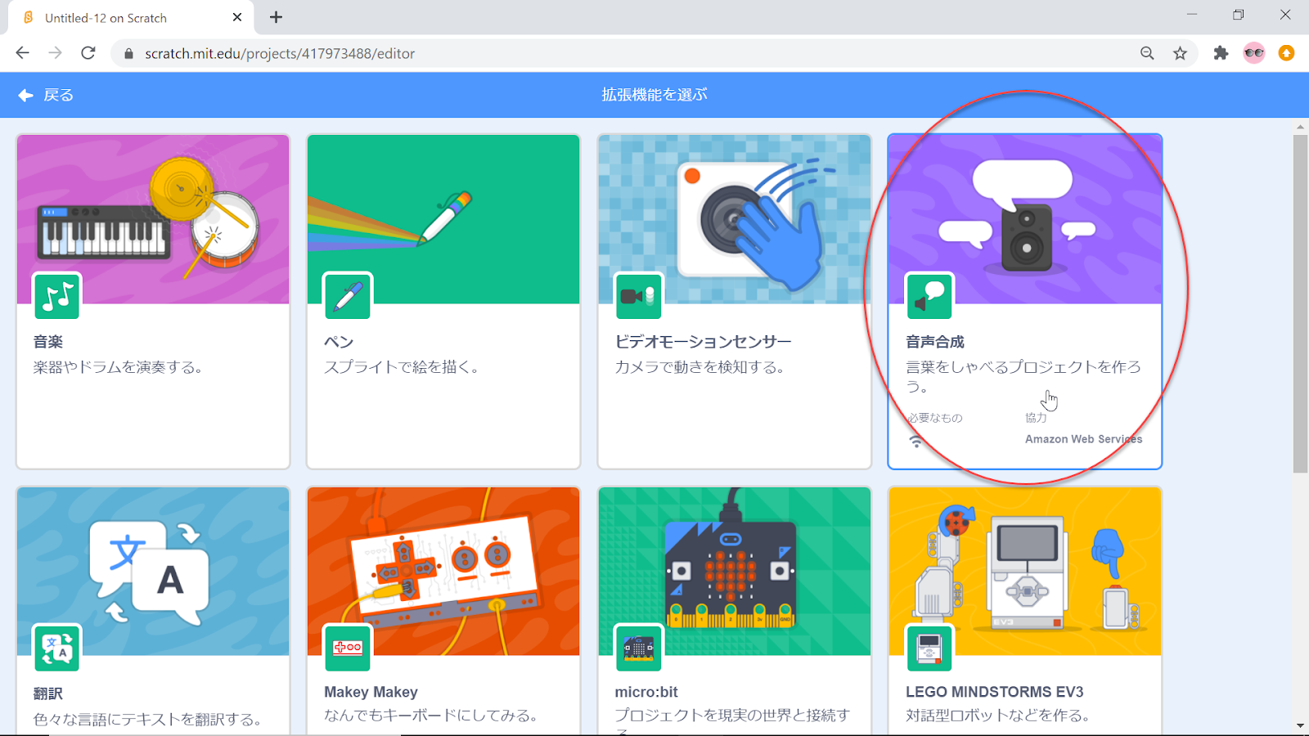
Task: Bookmark this page with the star icon
Action: (1180, 53)
